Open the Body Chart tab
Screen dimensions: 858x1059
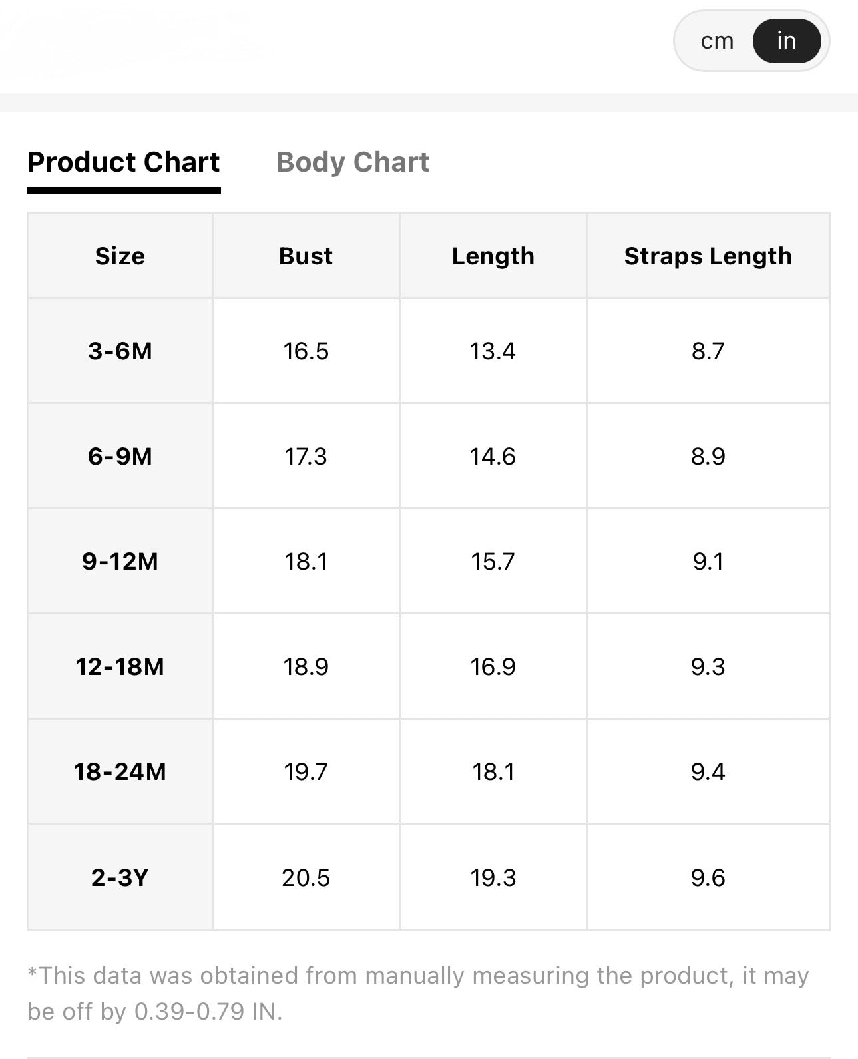(x=353, y=162)
